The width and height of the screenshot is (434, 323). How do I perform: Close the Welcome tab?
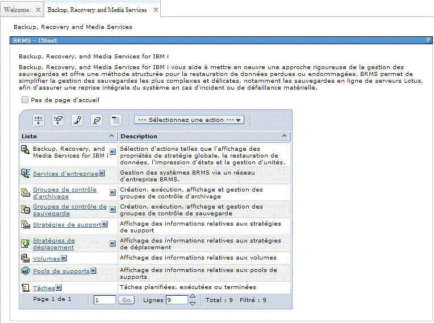tap(38, 10)
